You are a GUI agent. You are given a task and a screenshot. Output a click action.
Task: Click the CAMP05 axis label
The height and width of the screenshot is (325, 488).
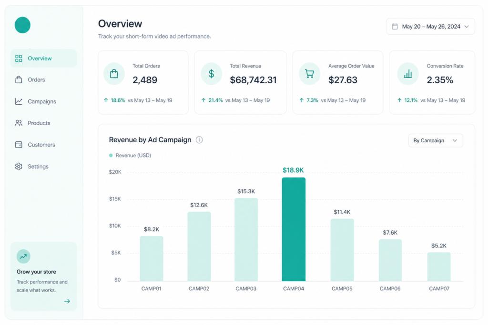click(342, 289)
